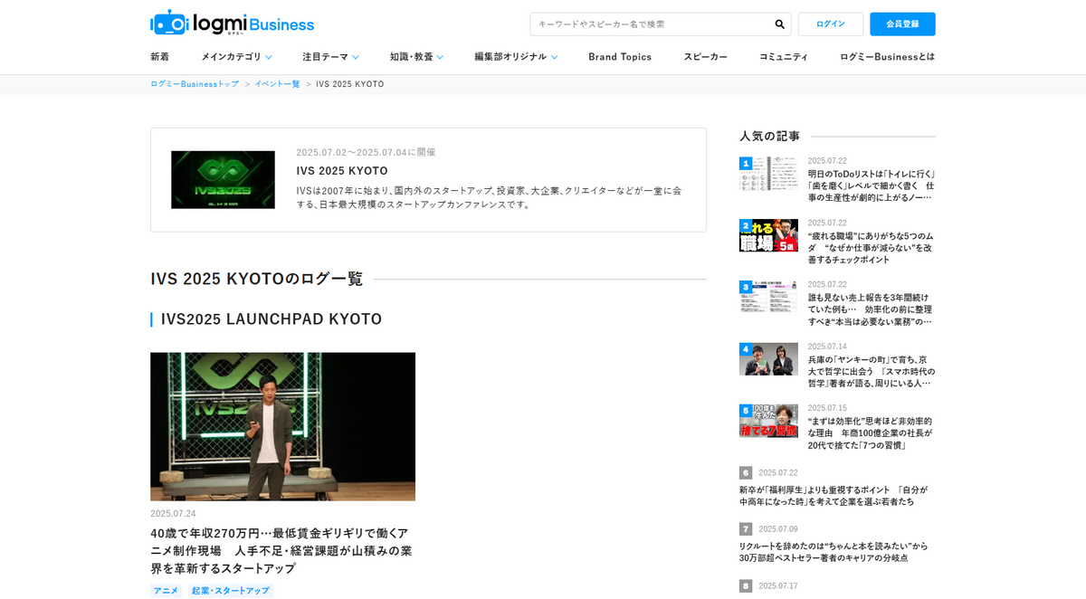Open the 編集部オリジナル dropdown menu
The height and width of the screenshot is (599, 1086).
[516, 57]
